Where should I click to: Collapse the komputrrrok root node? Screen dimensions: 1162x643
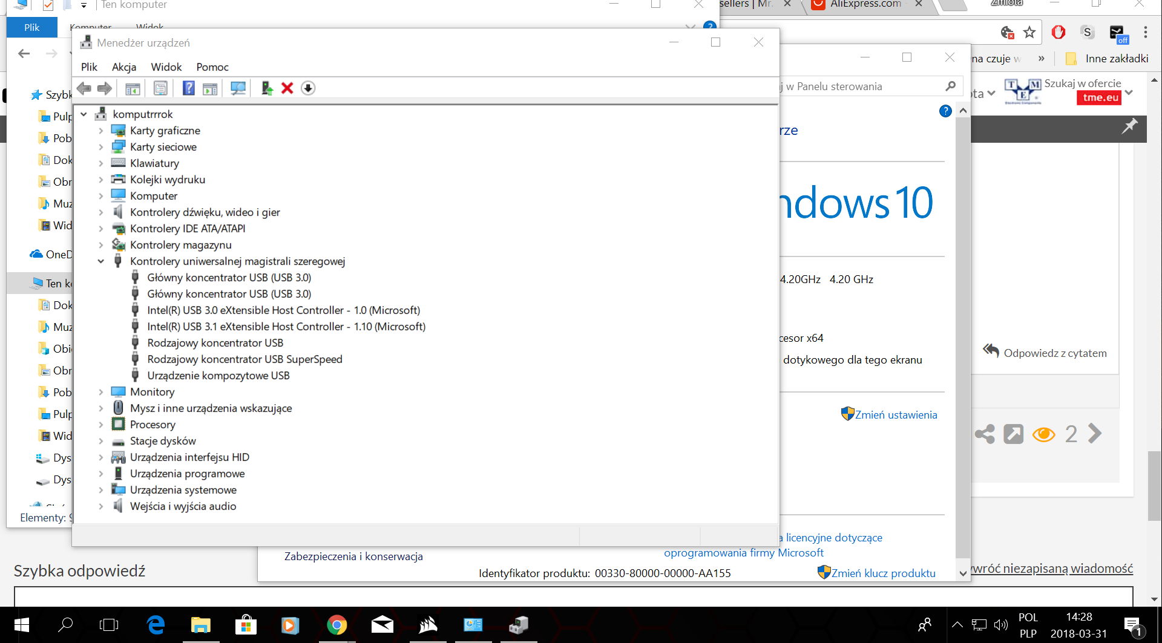click(84, 114)
